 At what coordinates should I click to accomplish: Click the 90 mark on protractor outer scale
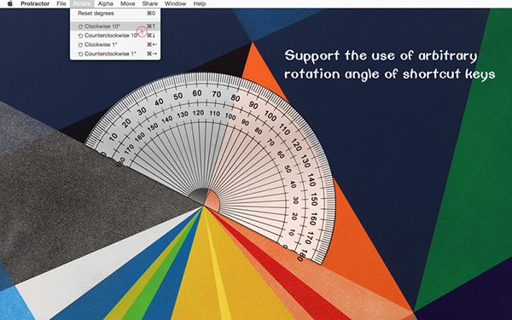click(253, 105)
